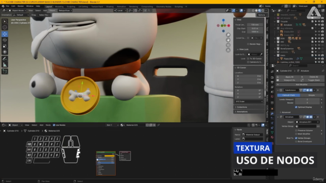Open the Slot 1 material slot dropdown
326x183 pixels.
tap(113, 125)
